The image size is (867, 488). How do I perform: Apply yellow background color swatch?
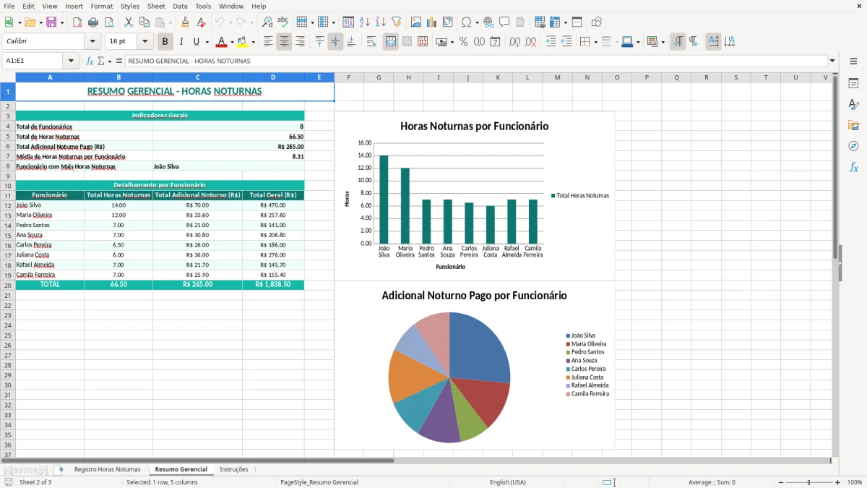point(243,42)
